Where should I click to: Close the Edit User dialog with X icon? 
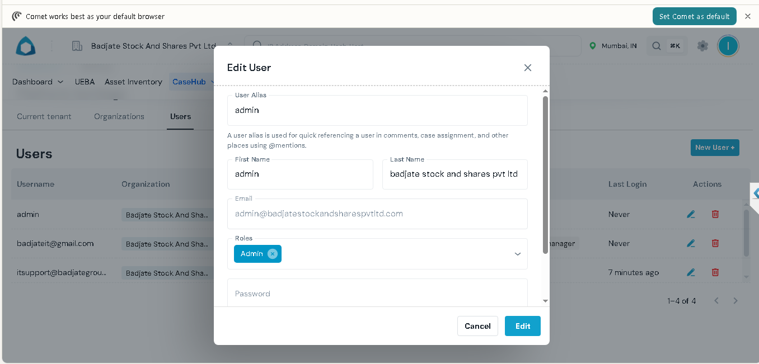point(527,68)
